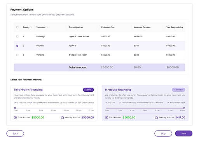The width and height of the screenshot is (199, 143).
Task: Click the Insurance Estimate column header
Action: coord(142,27)
